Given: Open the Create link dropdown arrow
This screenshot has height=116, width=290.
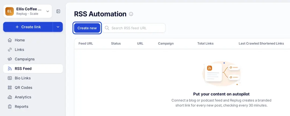Looking at the screenshot, I should click(x=58, y=27).
